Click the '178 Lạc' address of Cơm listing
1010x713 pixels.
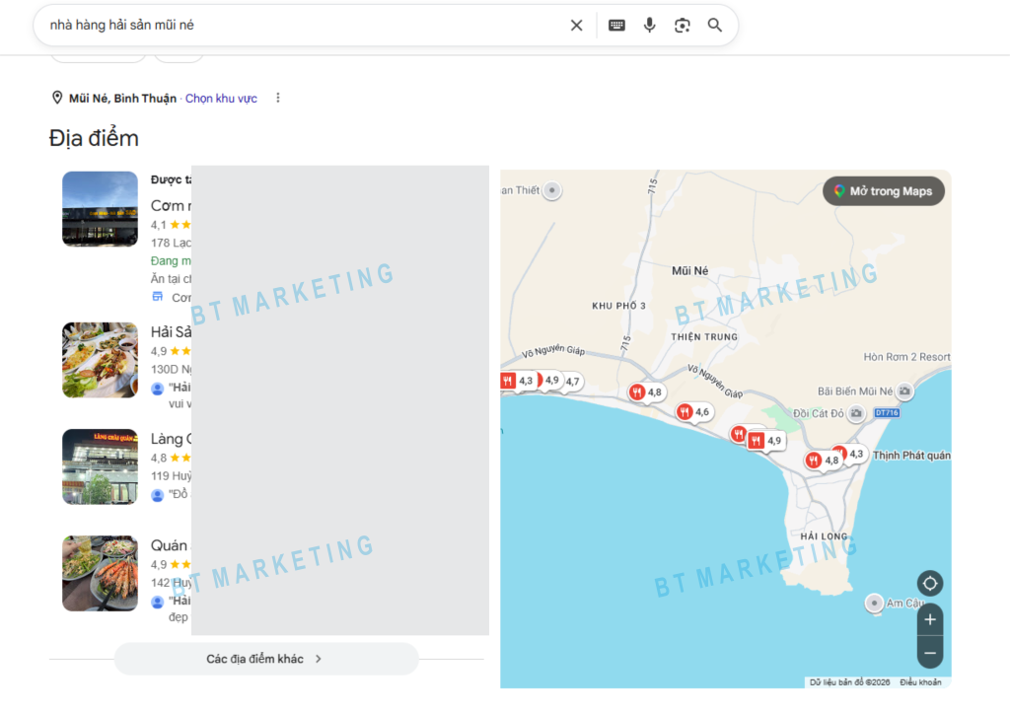tap(171, 243)
